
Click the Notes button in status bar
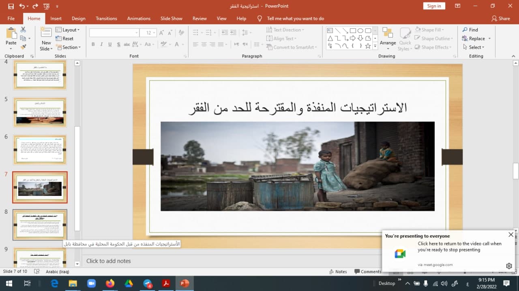pos(338,272)
